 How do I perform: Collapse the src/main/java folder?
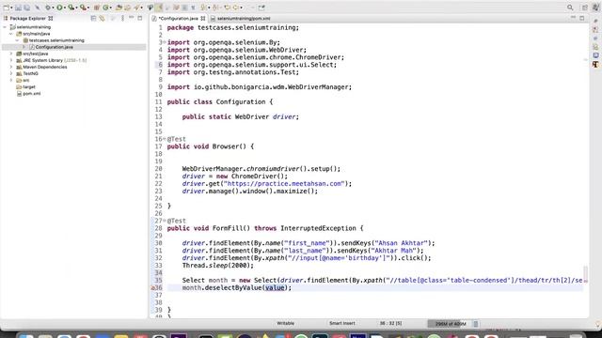11,34
